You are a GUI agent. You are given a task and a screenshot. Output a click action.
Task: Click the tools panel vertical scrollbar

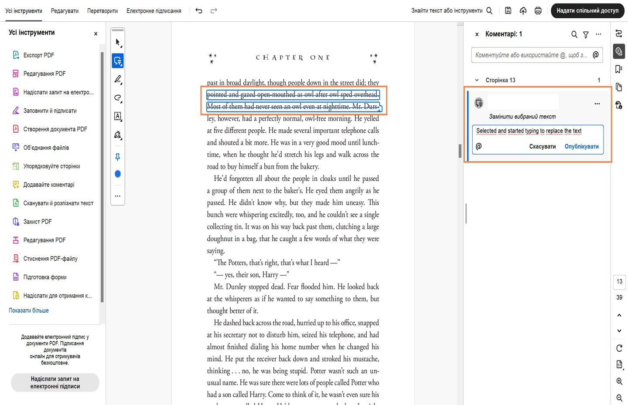pyautogui.click(x=102, y=177)
